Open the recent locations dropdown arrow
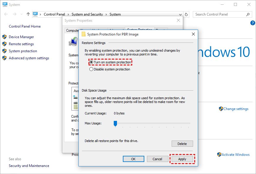Viewport: 256px width, 174px height. (x=21, y=14)
